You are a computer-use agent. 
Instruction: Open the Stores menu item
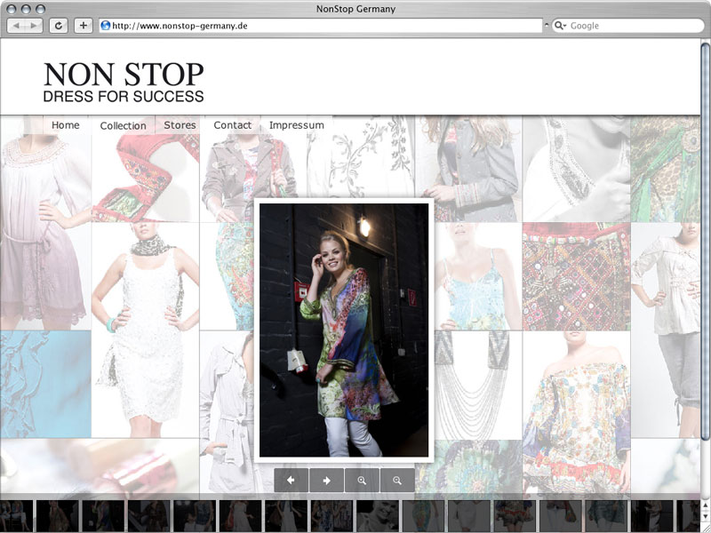(180, 125)
